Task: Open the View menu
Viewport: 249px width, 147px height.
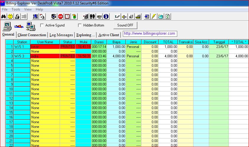Action: [28, 9]
